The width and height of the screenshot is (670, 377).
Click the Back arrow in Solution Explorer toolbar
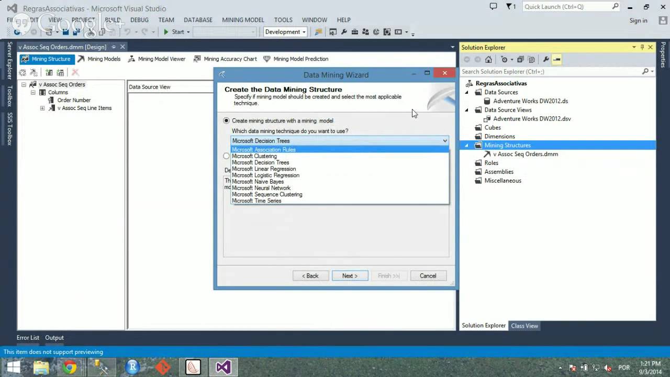pos(467,60)
